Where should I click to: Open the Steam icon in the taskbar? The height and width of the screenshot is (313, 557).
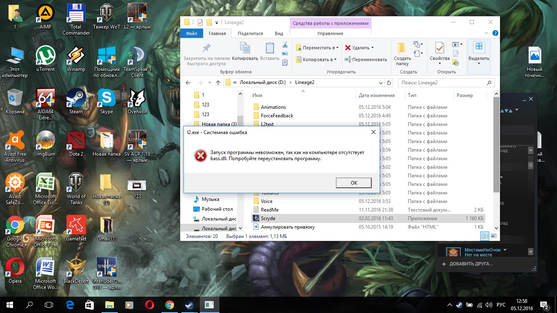(190, 304)
